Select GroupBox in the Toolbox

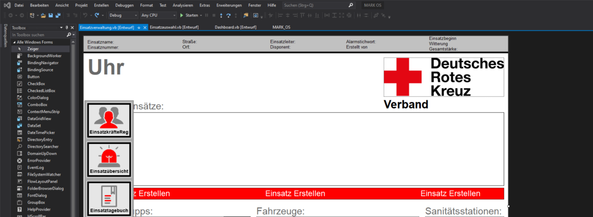tap(41, 203)
